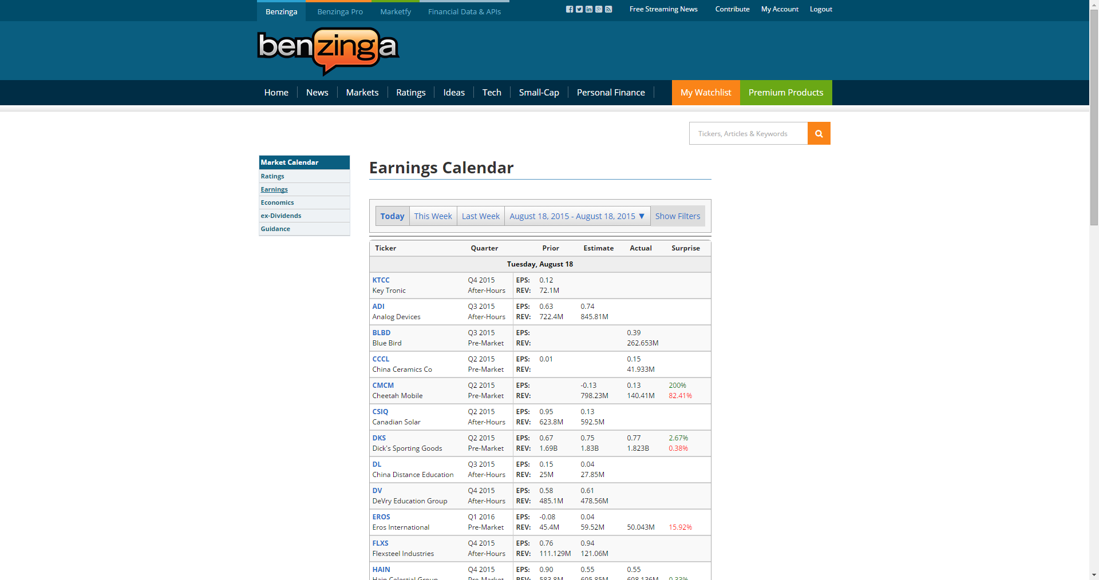Open the FLXS ticker link
The width and height of the screenshot is (1099, 580).
pyautogui.click(x=380, y=543)
